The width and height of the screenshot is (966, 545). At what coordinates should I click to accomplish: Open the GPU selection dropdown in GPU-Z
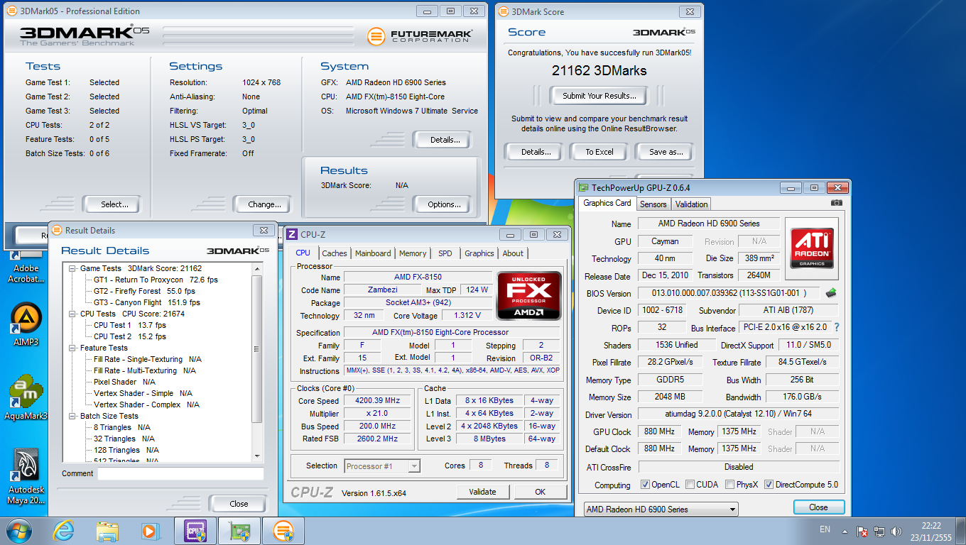(x=661, y=509)
